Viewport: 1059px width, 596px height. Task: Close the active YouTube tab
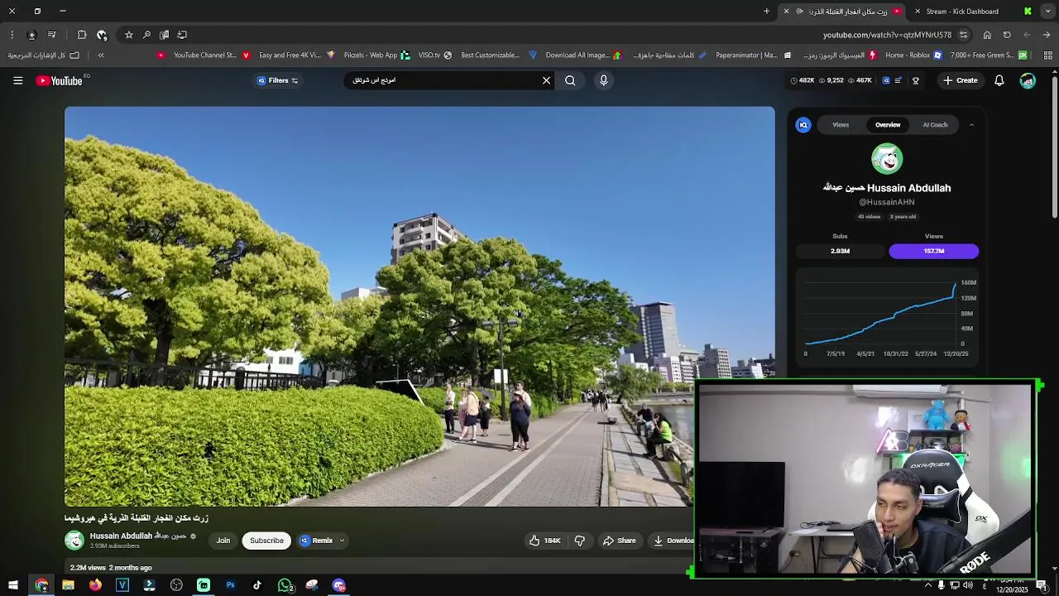click(x=786, y=12)
